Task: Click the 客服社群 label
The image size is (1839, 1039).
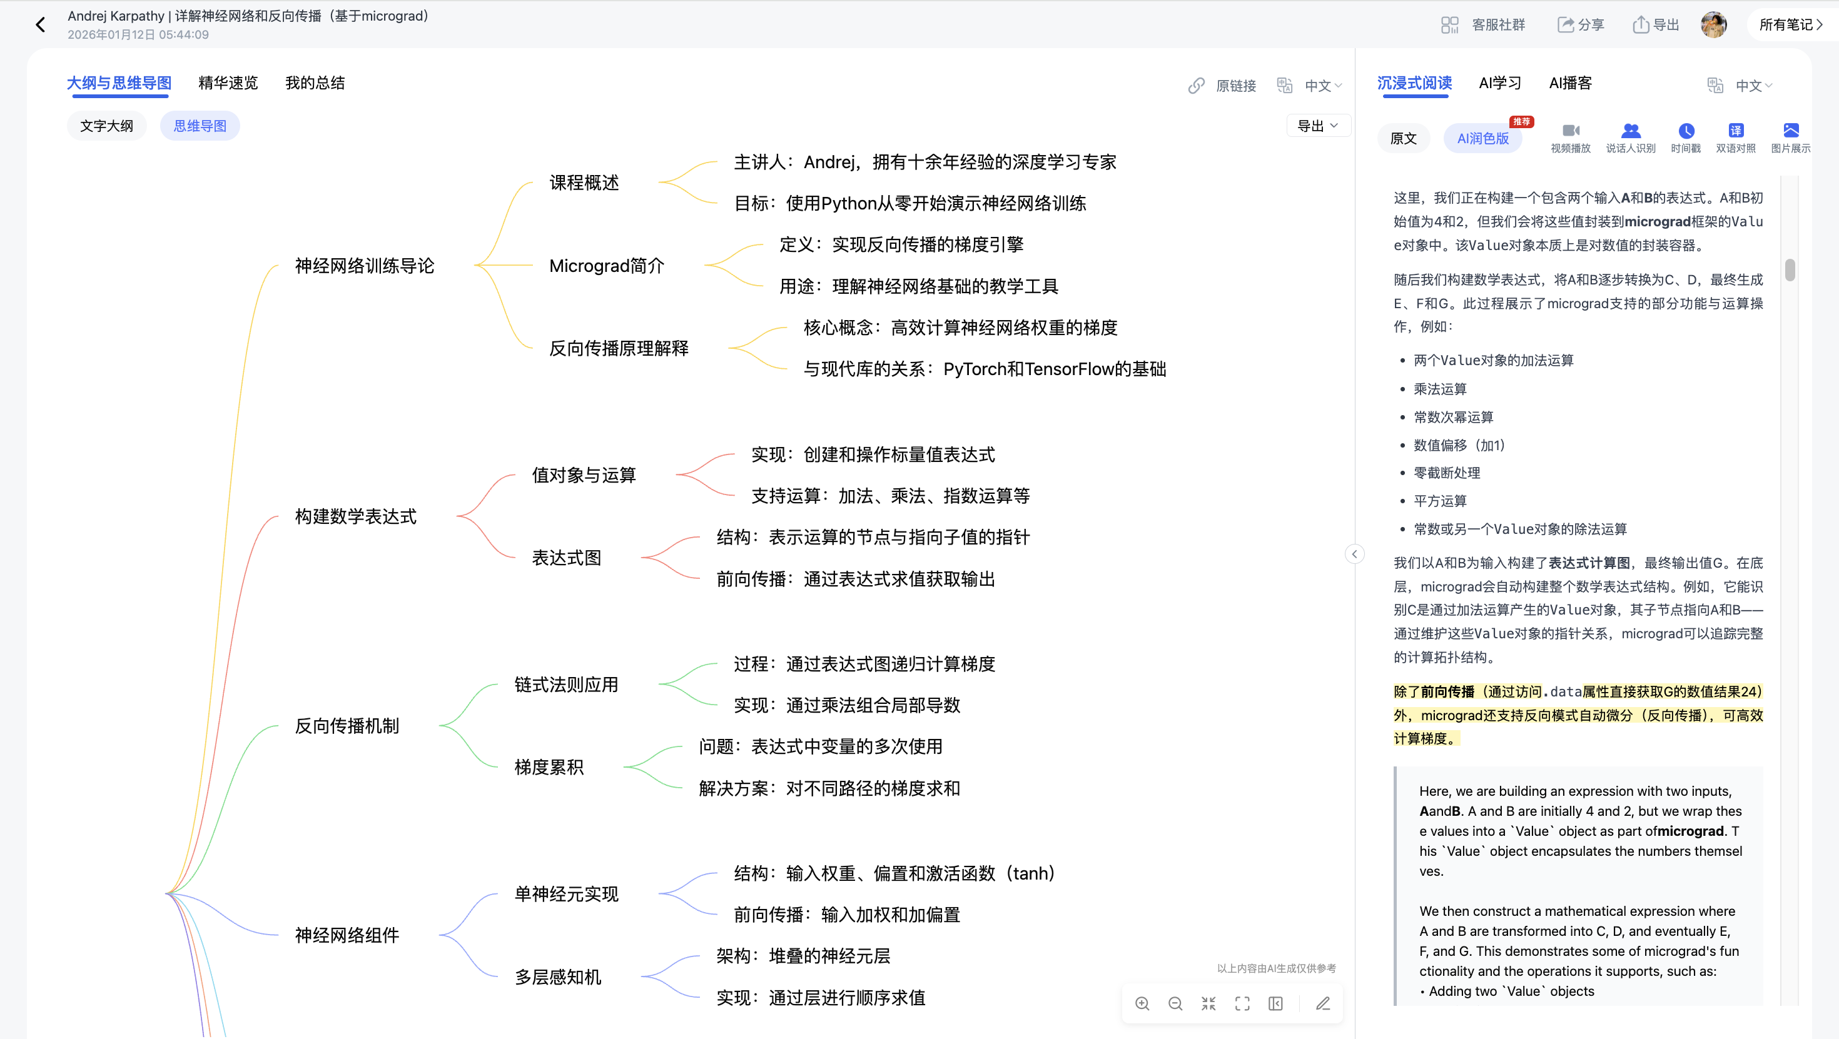Action: 1497,25
